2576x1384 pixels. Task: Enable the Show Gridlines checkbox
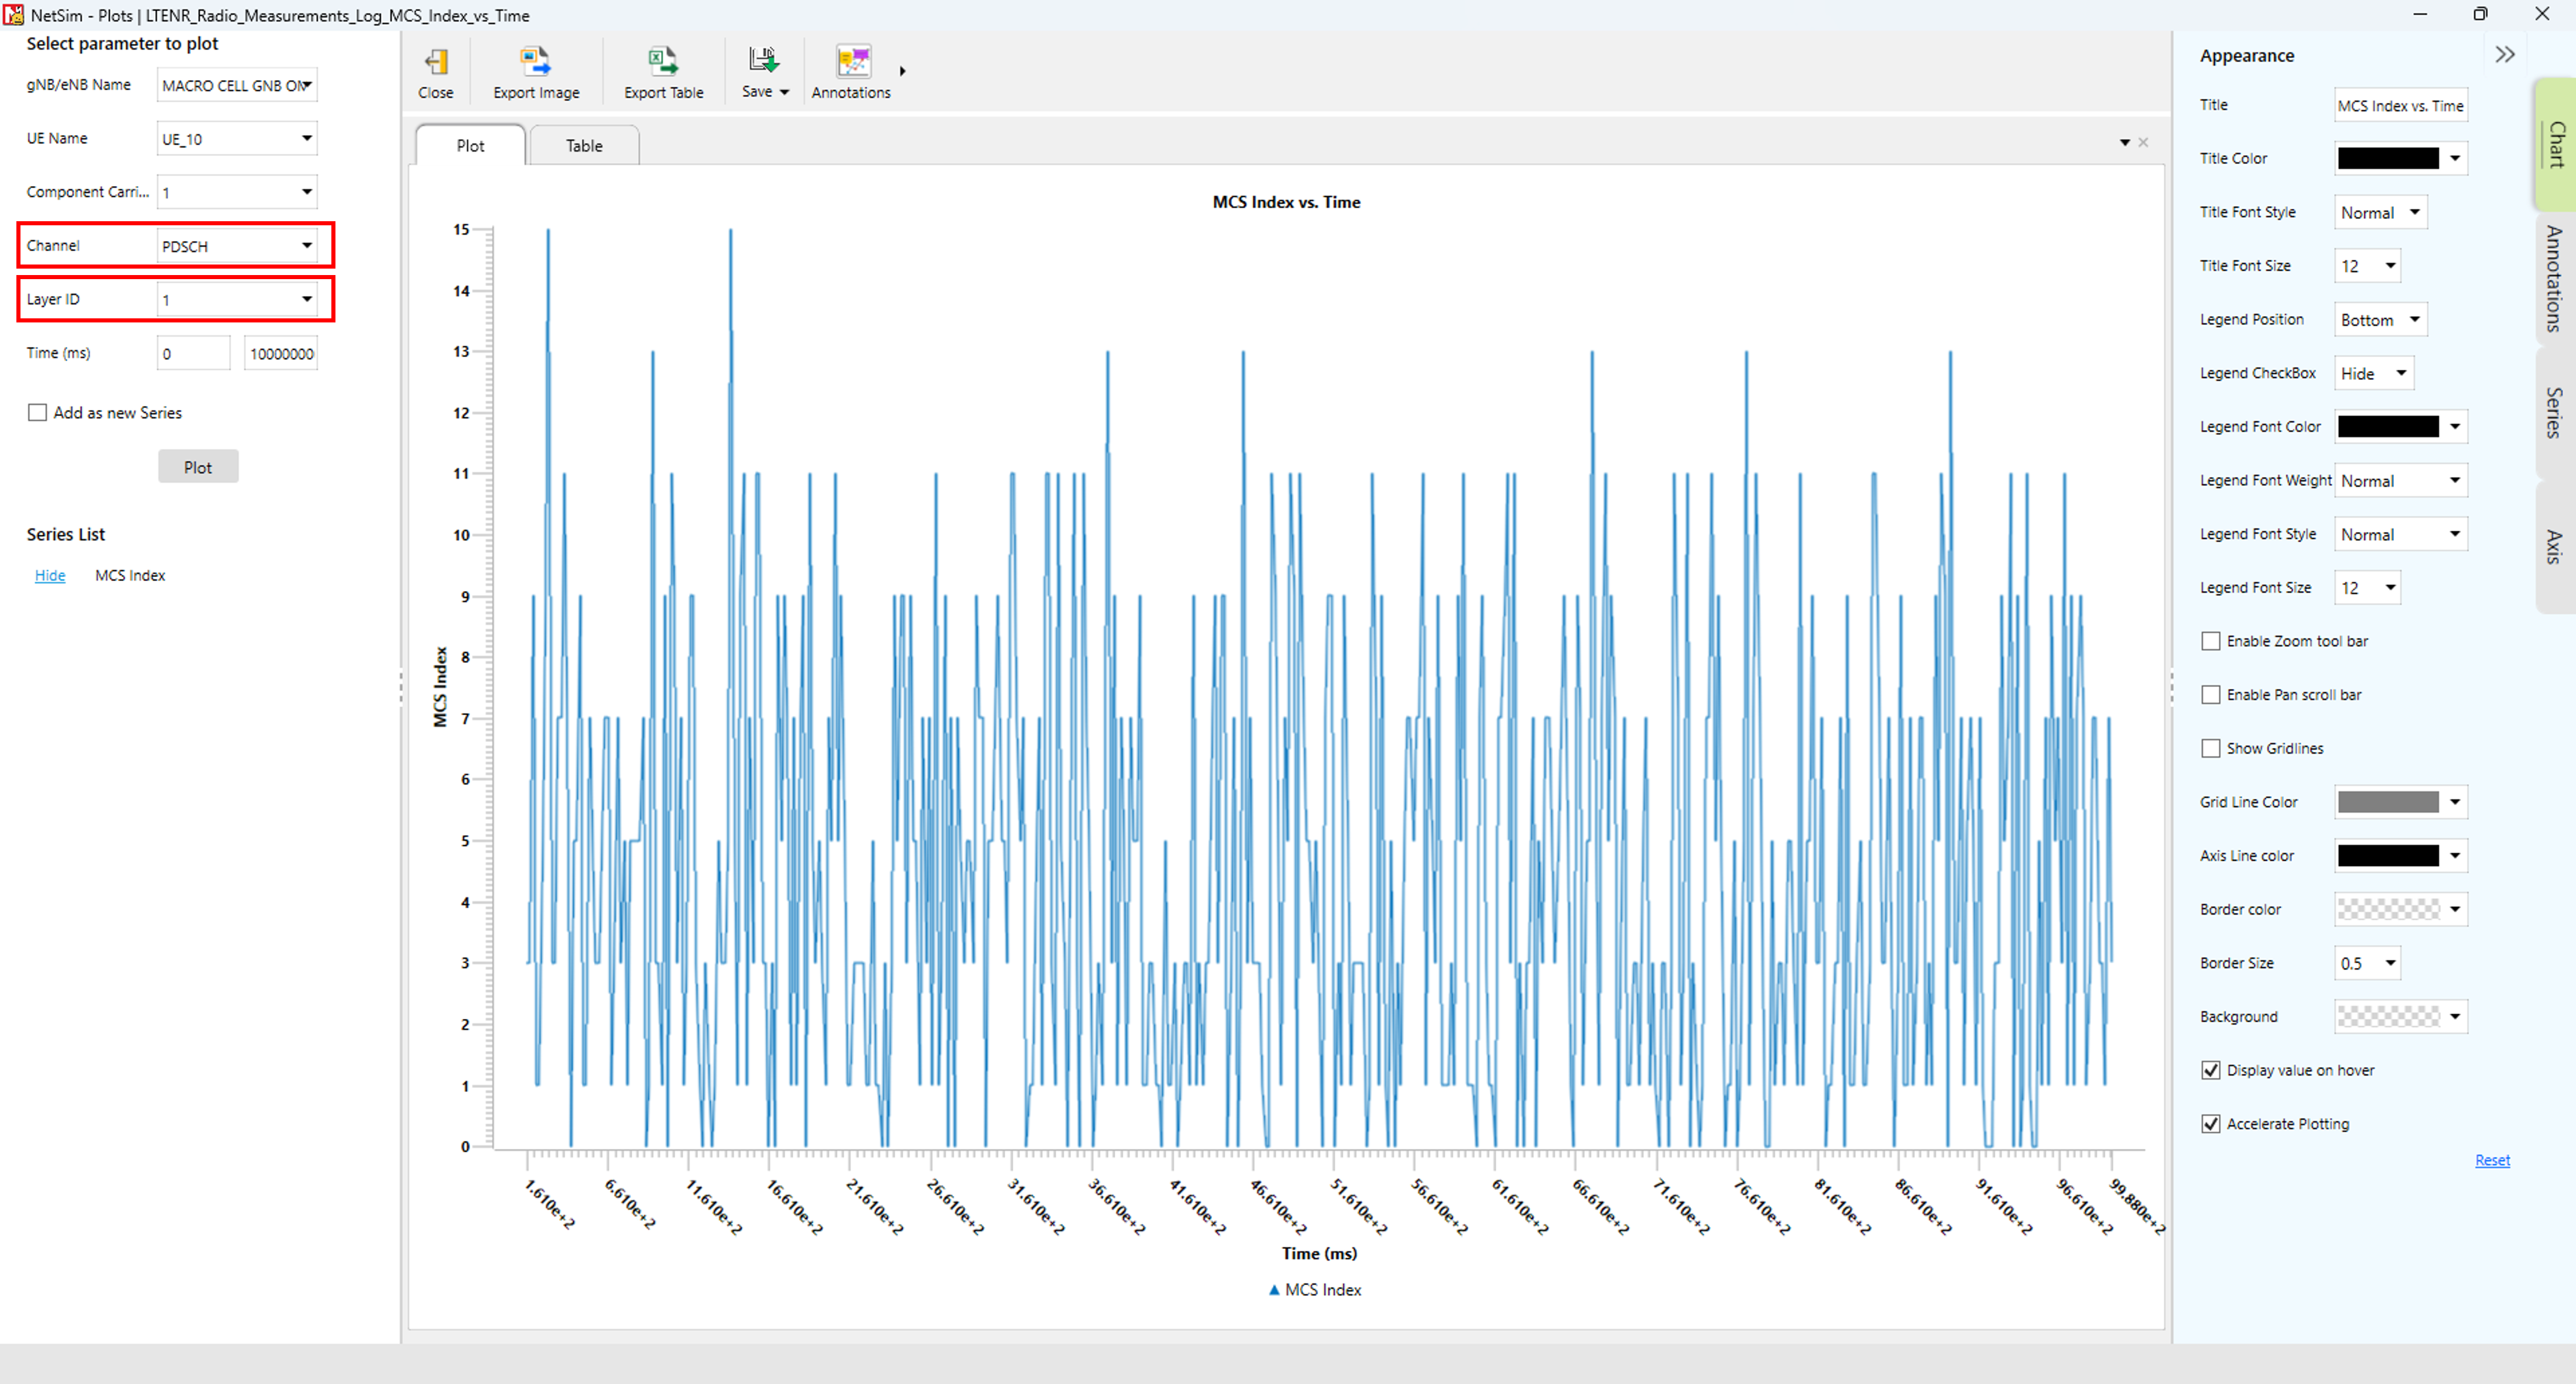(x=2211, y=748)
